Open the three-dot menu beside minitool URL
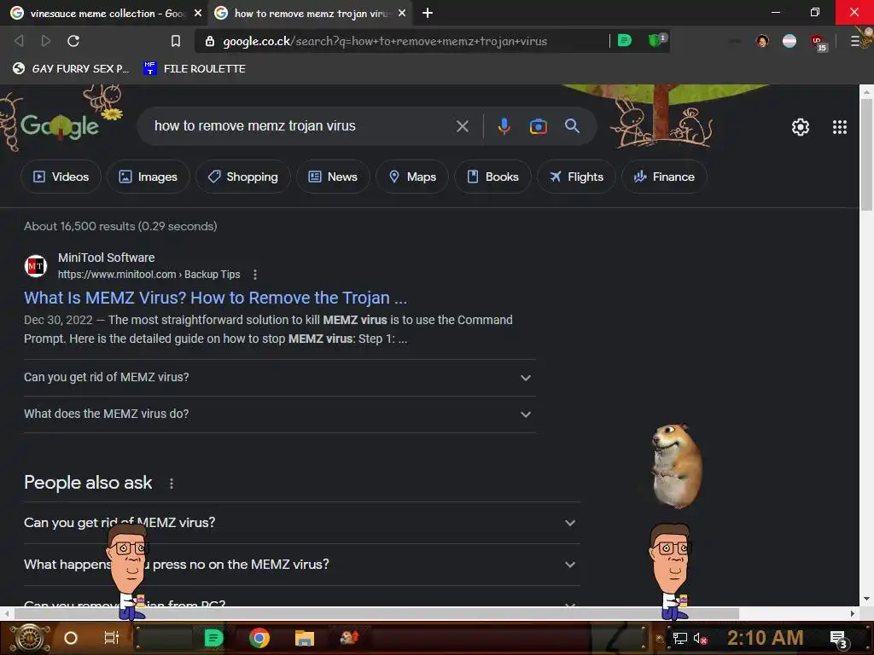Image resolution: width=874 pixels, height=655 pixels. click(x=254, y=275)
